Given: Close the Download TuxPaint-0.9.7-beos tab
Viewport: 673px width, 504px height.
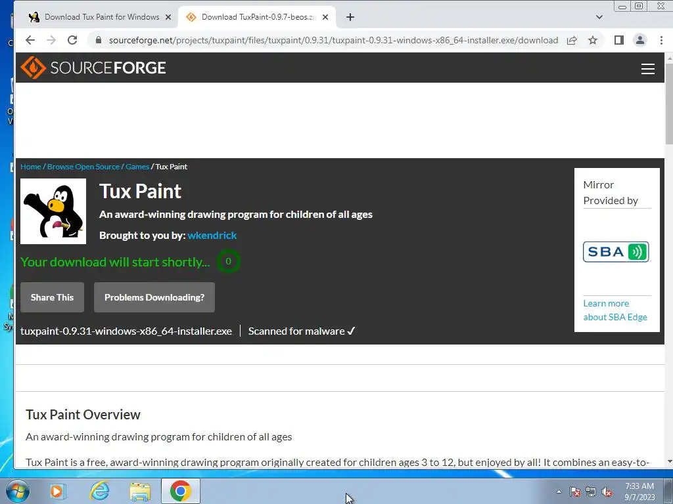Looking at the screenshot, I should [325, 17].
